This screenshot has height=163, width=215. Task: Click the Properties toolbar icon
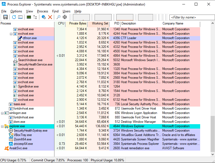click(44, 17)
